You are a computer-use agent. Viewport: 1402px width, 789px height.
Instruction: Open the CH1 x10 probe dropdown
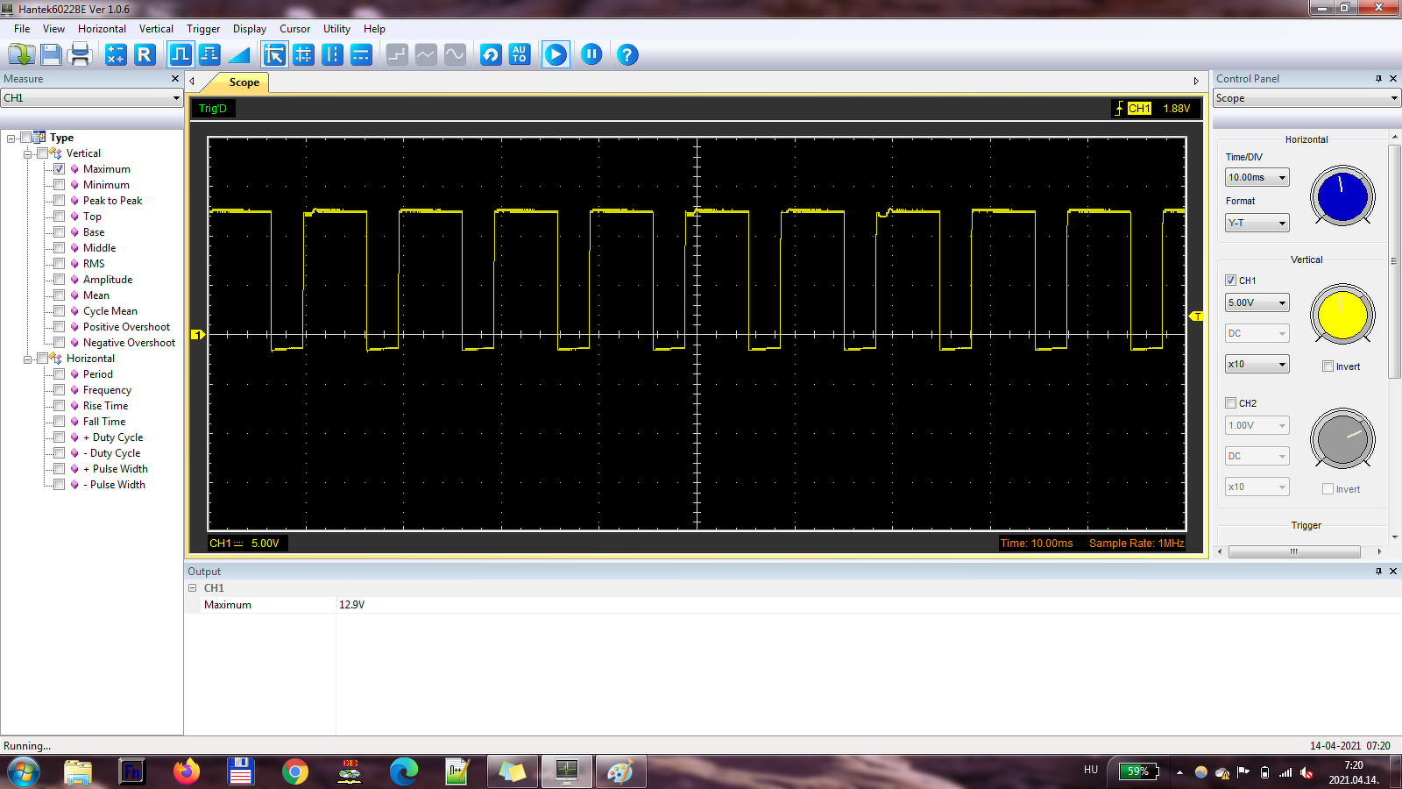1257,364
